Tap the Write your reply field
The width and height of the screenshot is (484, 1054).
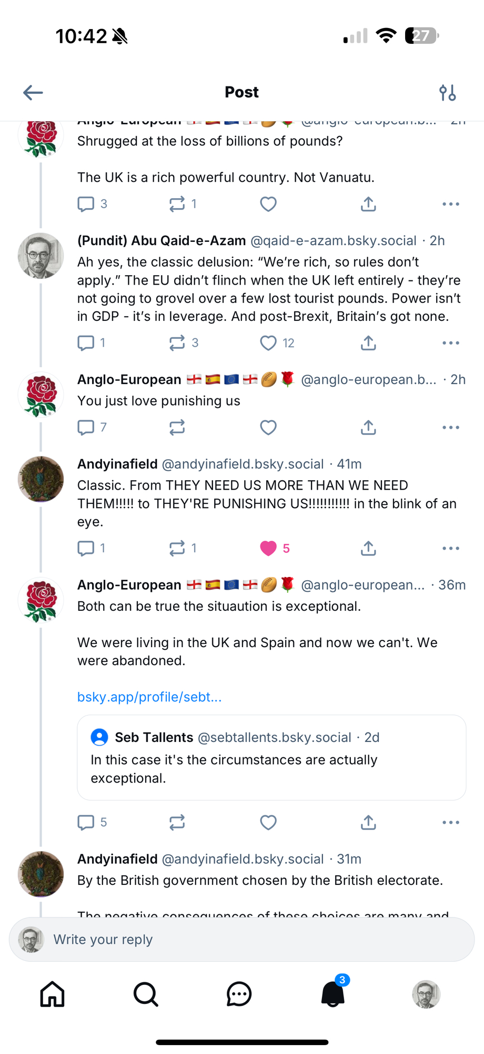click(x=242, y=940)
